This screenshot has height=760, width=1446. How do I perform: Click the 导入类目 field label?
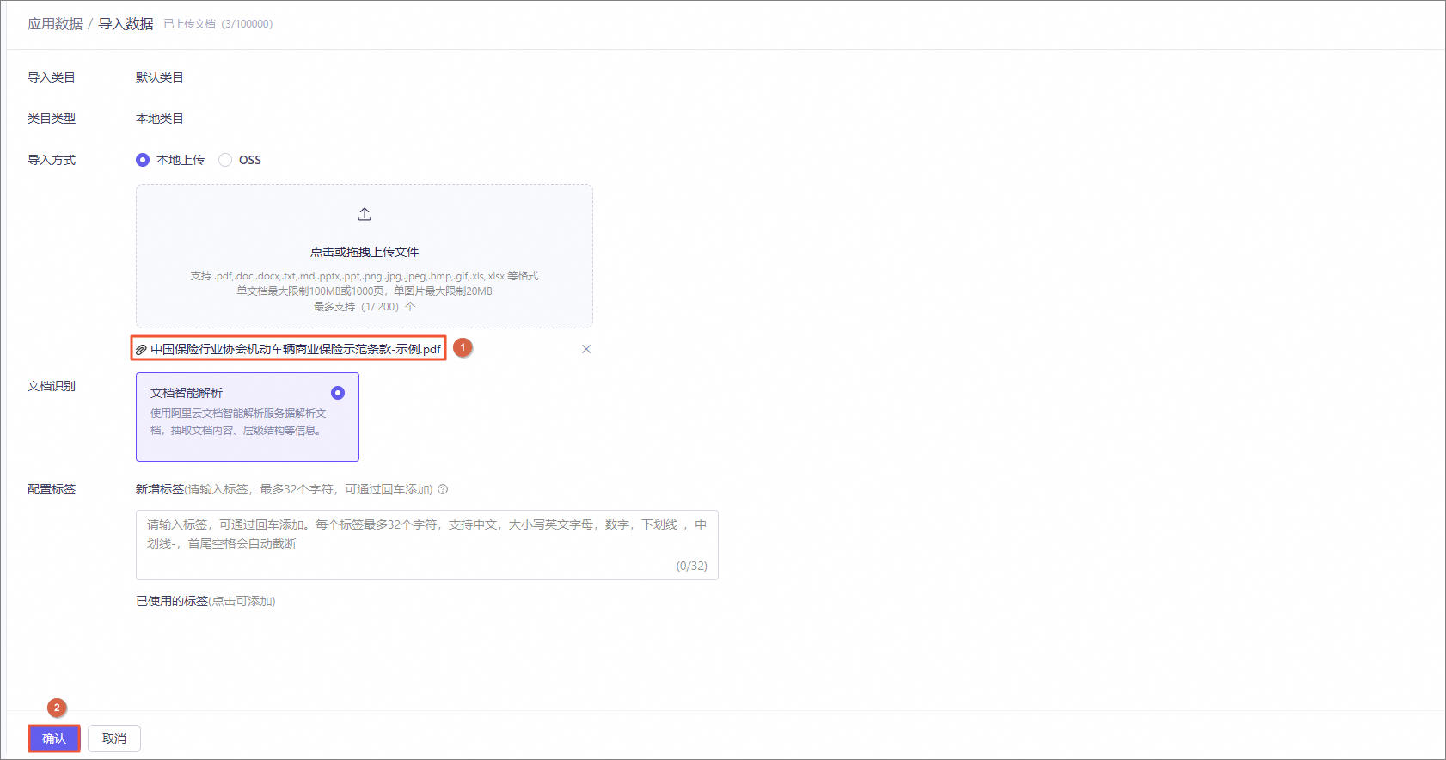click(52, 77)
